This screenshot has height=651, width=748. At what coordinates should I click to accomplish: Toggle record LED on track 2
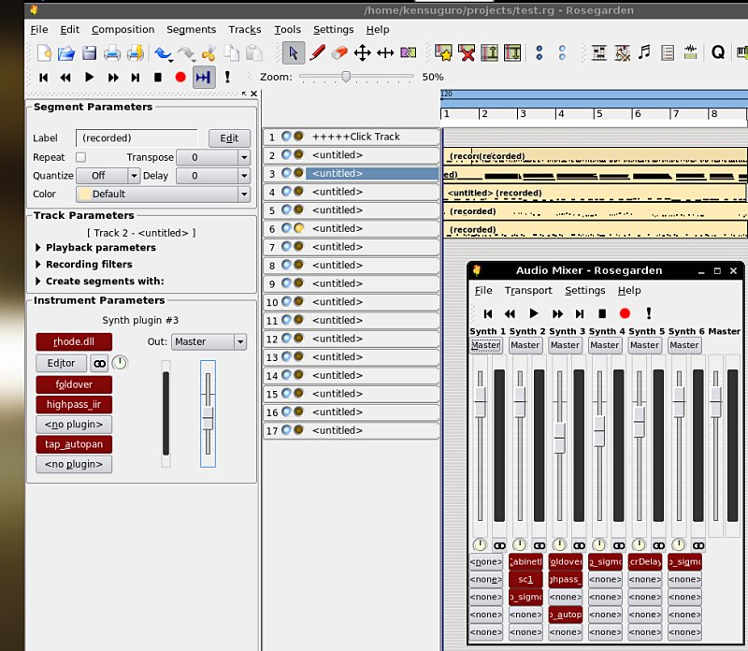pos(298,154)
